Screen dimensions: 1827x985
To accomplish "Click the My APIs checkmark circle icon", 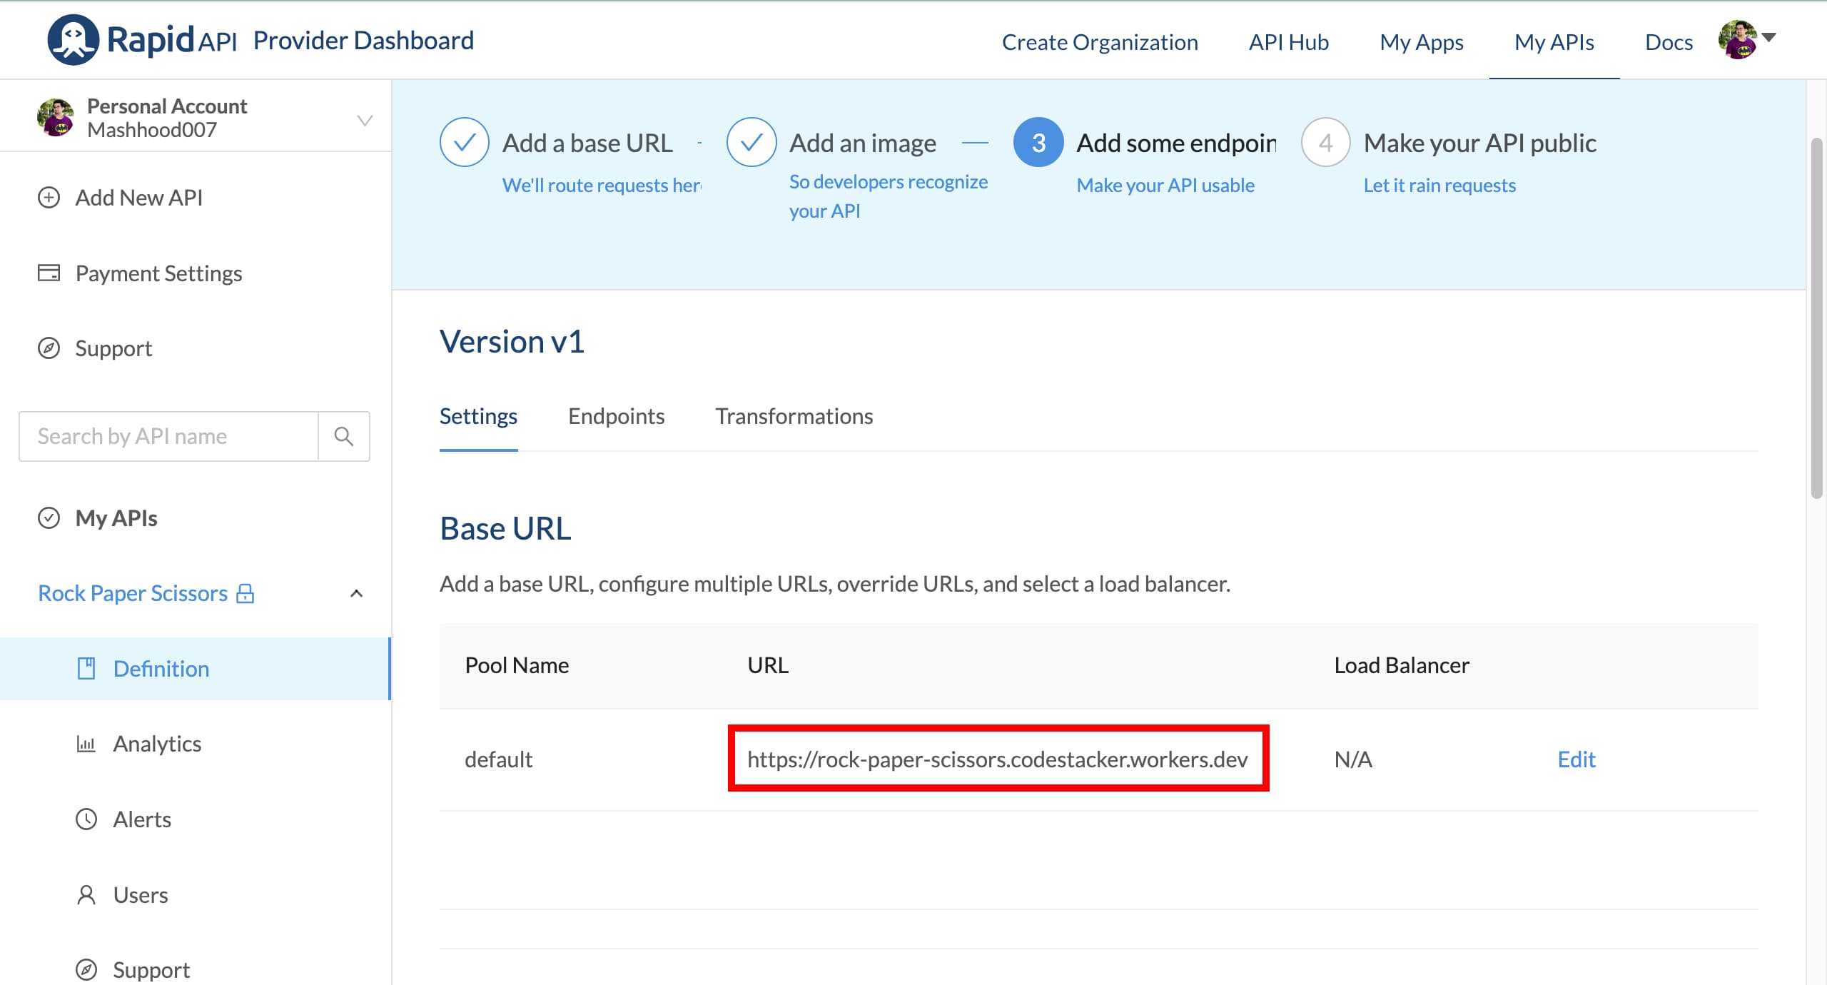I will tap(49, 517).
